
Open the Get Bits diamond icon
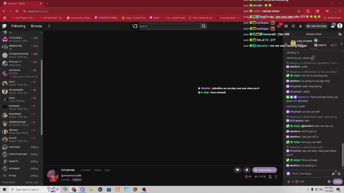pos(300,26)
